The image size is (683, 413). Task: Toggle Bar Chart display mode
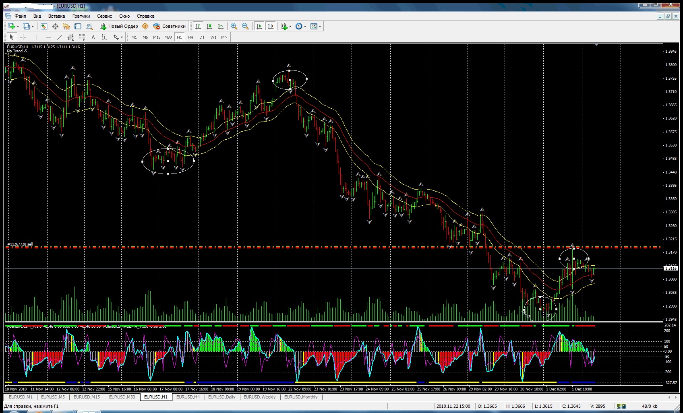point(198,26)
